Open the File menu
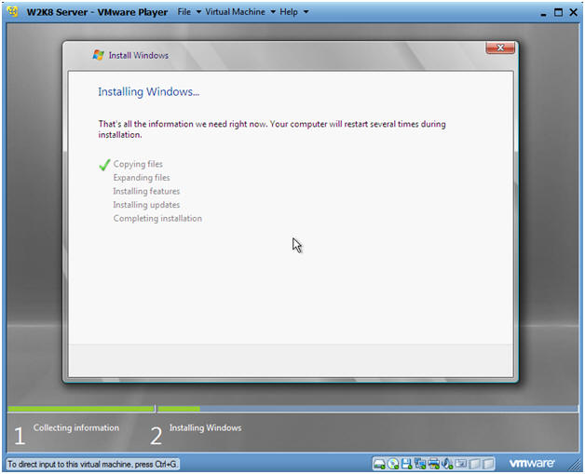Screen dimensions: 585x474 point(184,12)
